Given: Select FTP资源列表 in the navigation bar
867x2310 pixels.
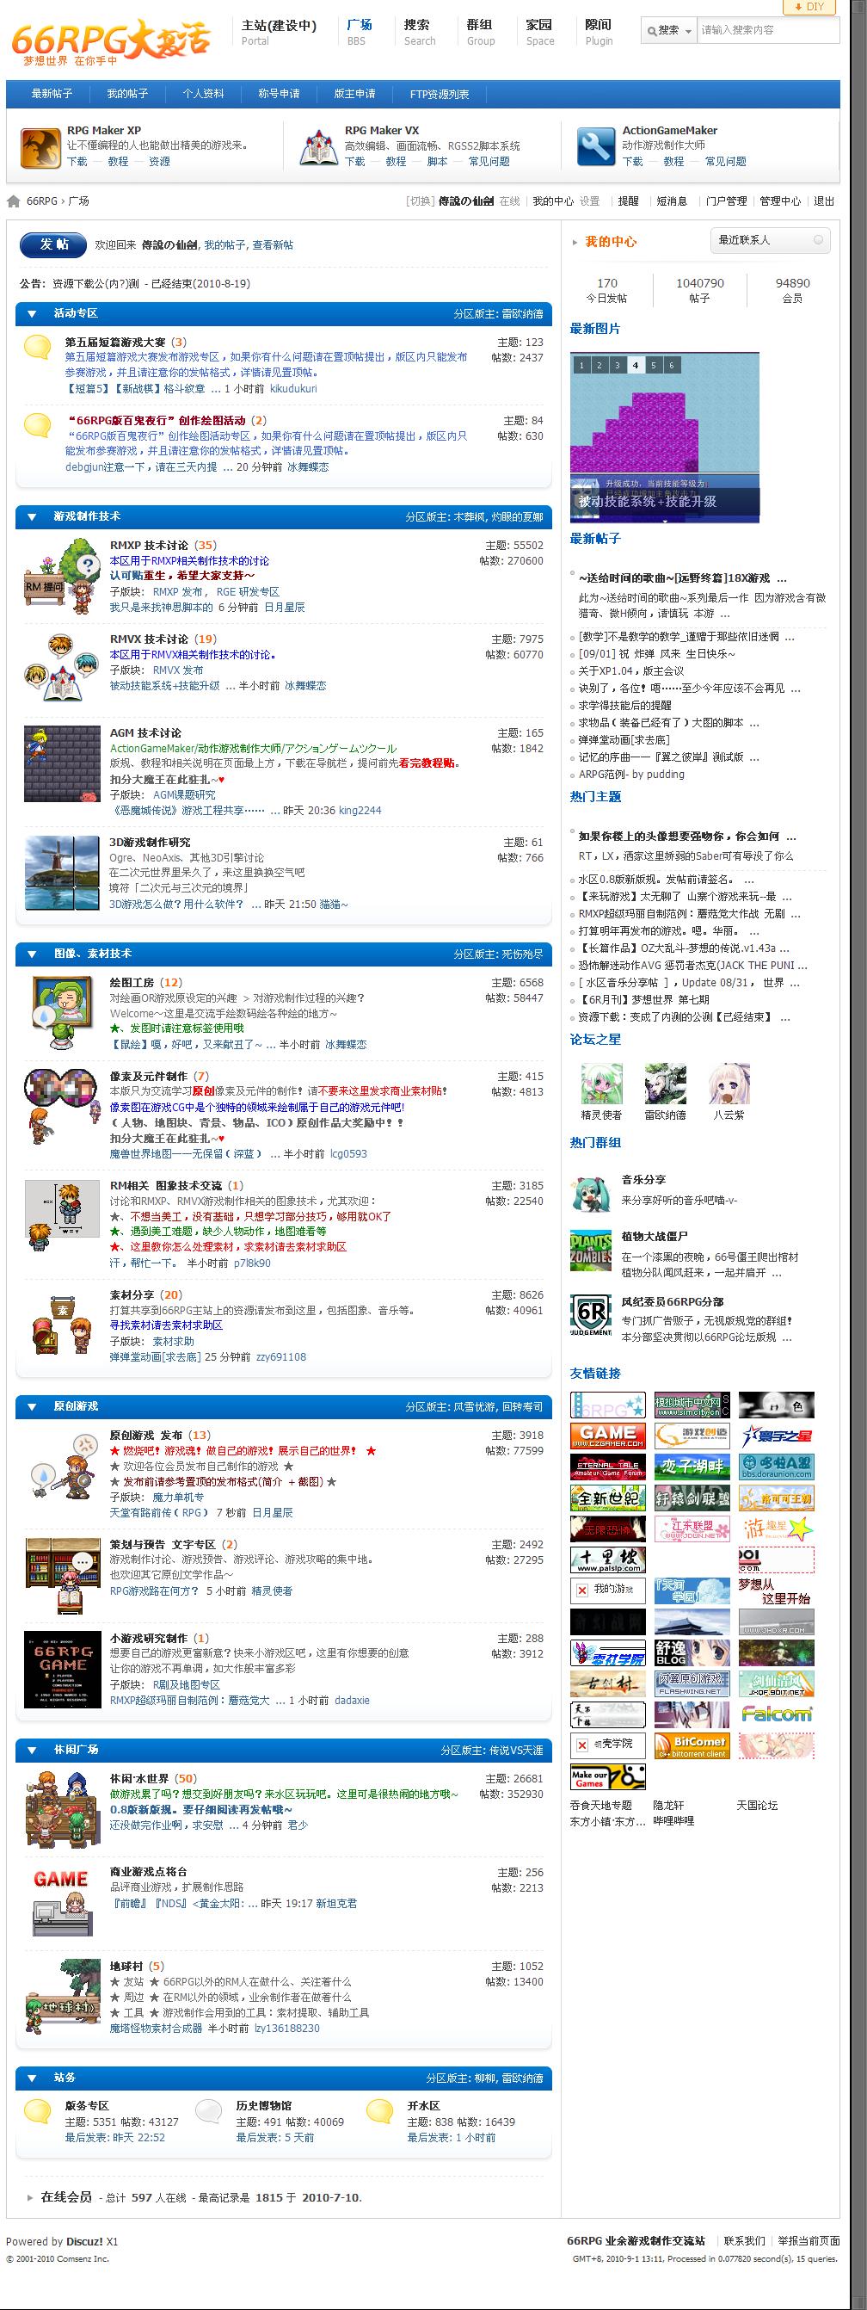Looking at the screenshot, I should [440, 94].
